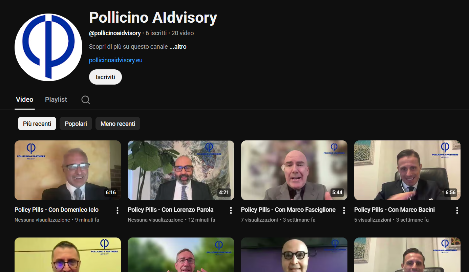Viewport: 469px width, 272px height.
Task: Open options menu for Lorenzo Parola video
Action: [231, 210]
